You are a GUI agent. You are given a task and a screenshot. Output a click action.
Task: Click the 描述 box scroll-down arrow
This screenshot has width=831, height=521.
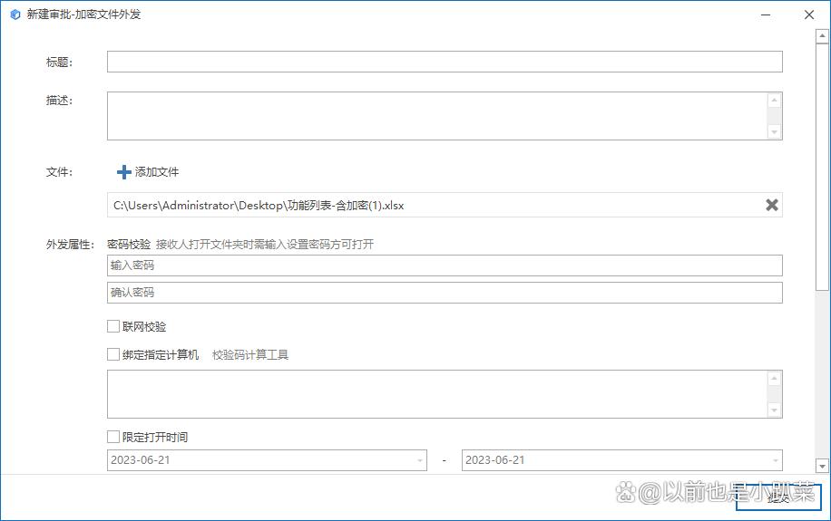[774, 132]
